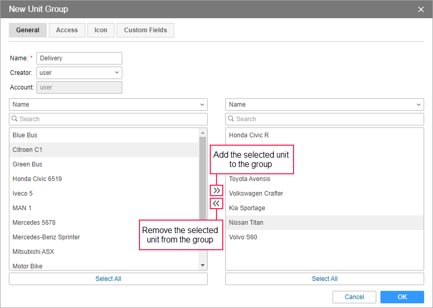Click the right Search field
Viewport: 433px width, 308px height.
(325, 119)
